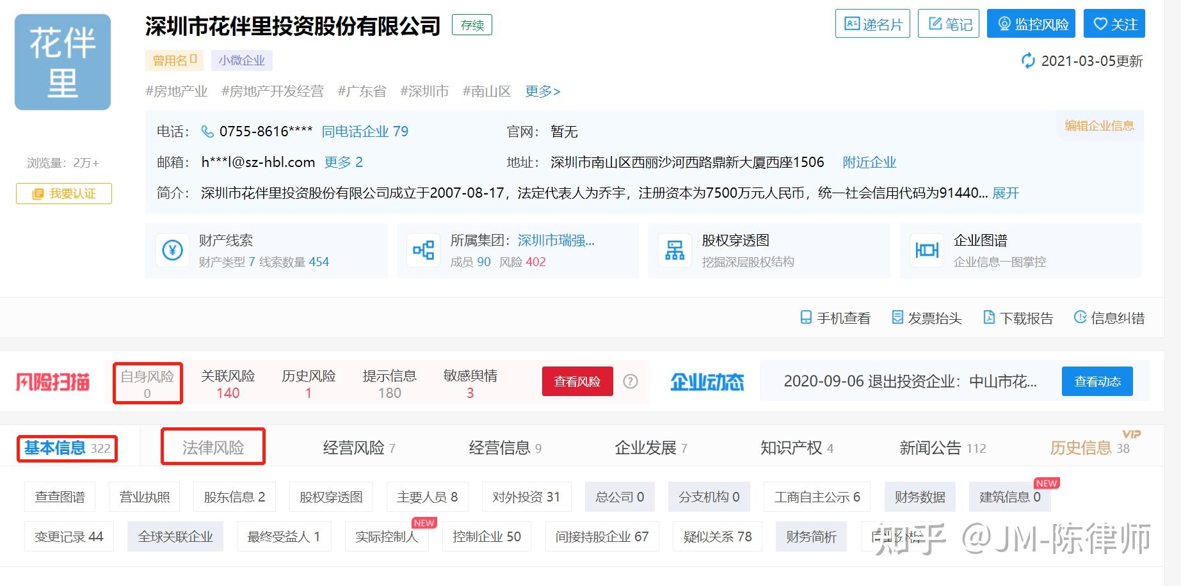1181x586 pixels.
Task: Switch to 企业发展 7 tab
Action: pos(651,448)
